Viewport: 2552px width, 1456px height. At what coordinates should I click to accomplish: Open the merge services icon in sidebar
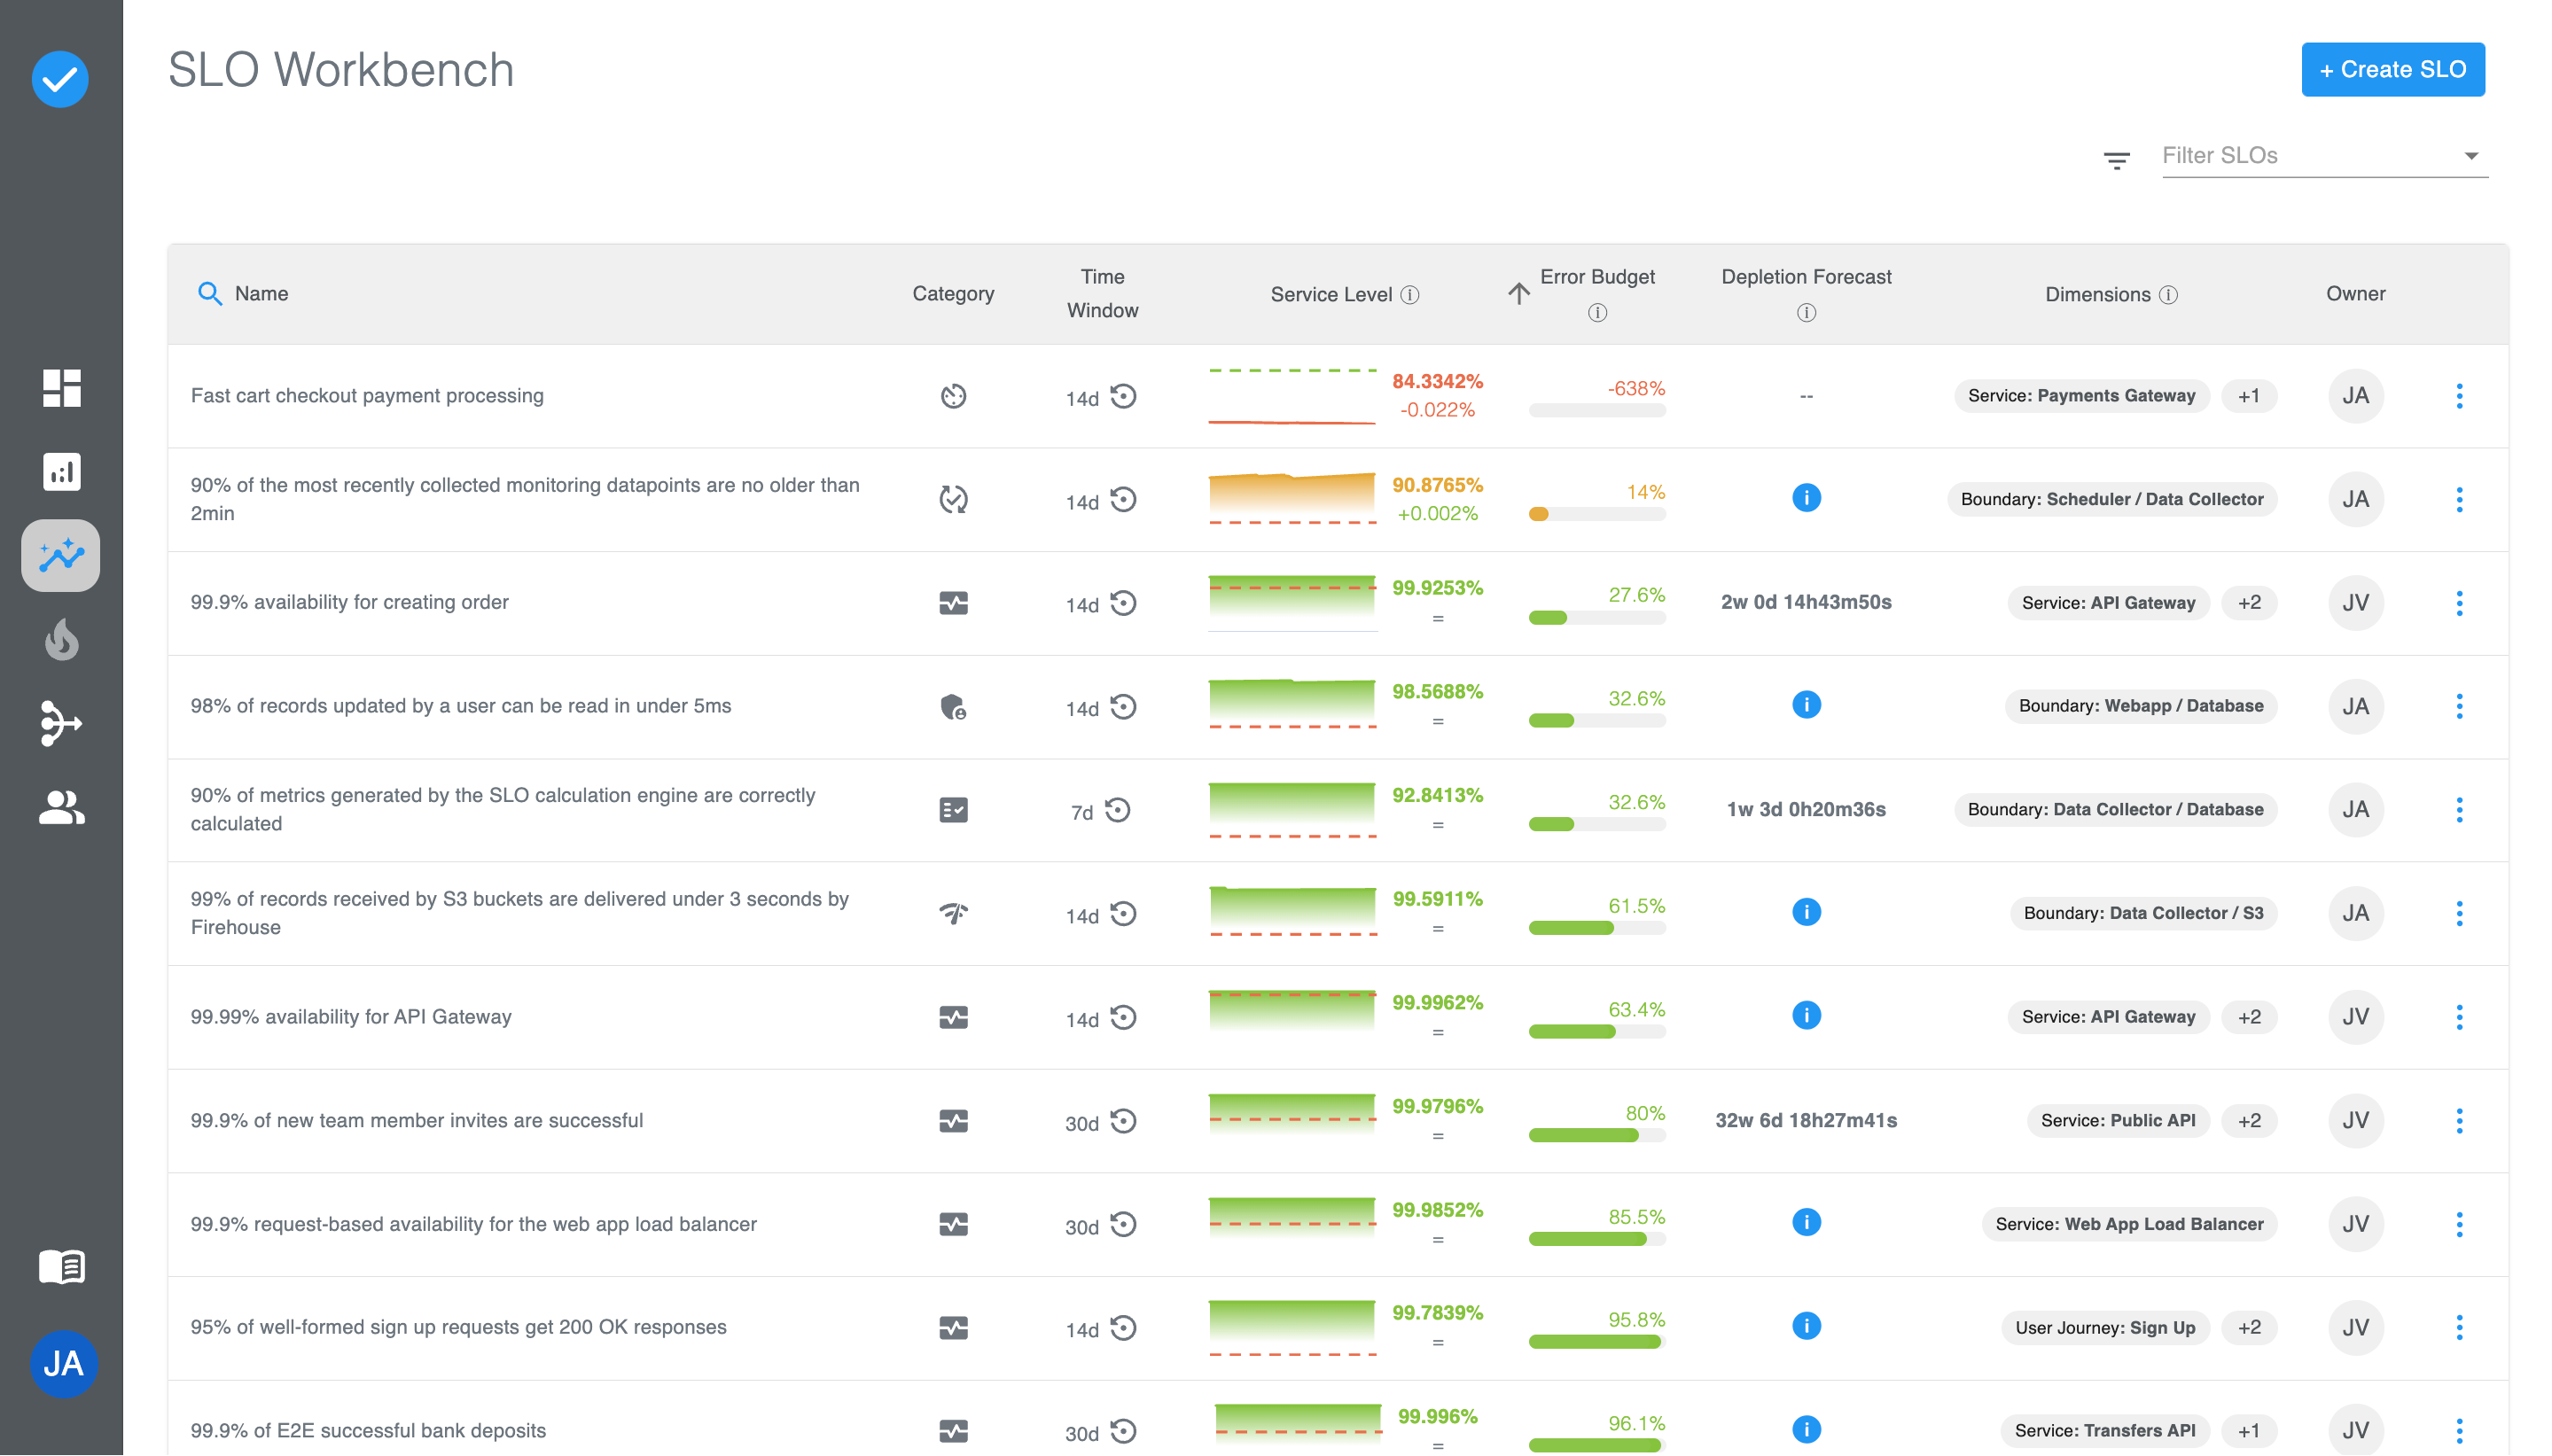[x=61, y=723]
